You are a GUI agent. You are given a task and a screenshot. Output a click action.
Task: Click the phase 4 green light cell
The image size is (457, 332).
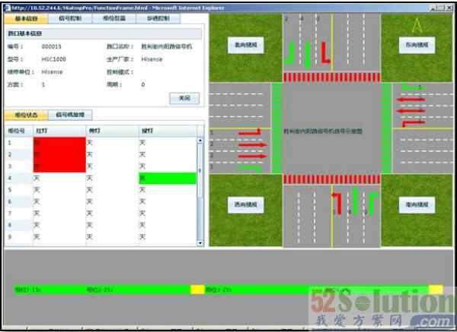[x=166, y=178]
